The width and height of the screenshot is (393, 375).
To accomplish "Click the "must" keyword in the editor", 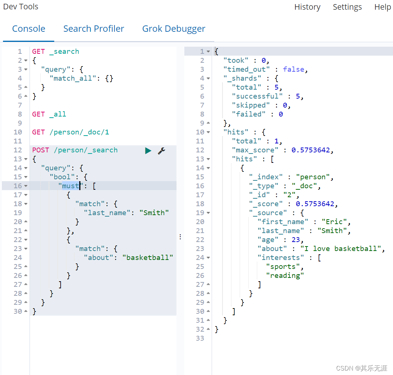I will (71, 186).
